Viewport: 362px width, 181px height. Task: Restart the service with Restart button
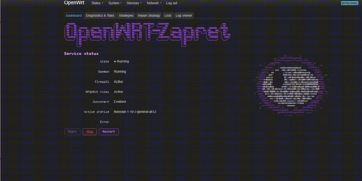[109, 132]
